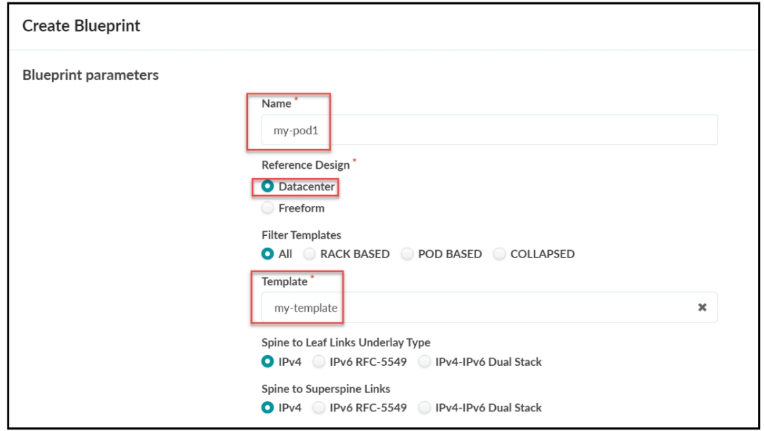Click the Spine to Leaf Links Underlay Type label
This screenshot has height=431, width=764.
pyautogui.click(x=345, y=343)
